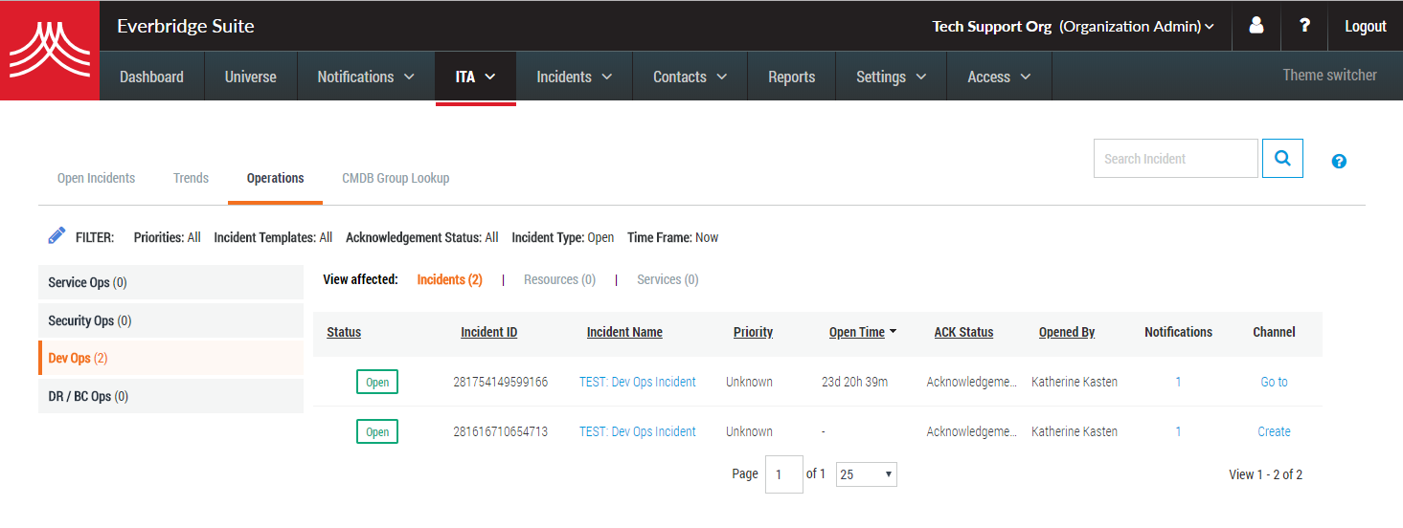Screen dimensions: 1403x528
Task: View affected Services (0)
Action: 668,279
